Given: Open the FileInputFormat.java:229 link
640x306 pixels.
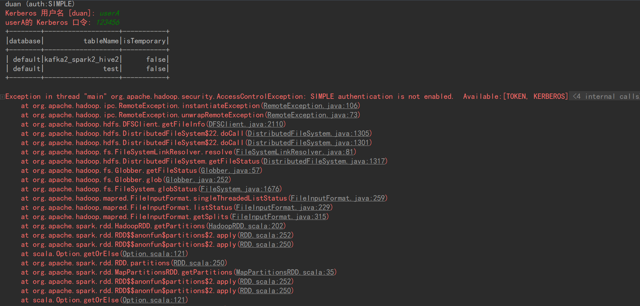Looking at the screenshot, I should [283, 207].
